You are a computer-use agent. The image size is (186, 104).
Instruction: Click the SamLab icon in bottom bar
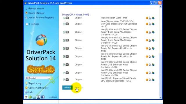tap(26, 97)
